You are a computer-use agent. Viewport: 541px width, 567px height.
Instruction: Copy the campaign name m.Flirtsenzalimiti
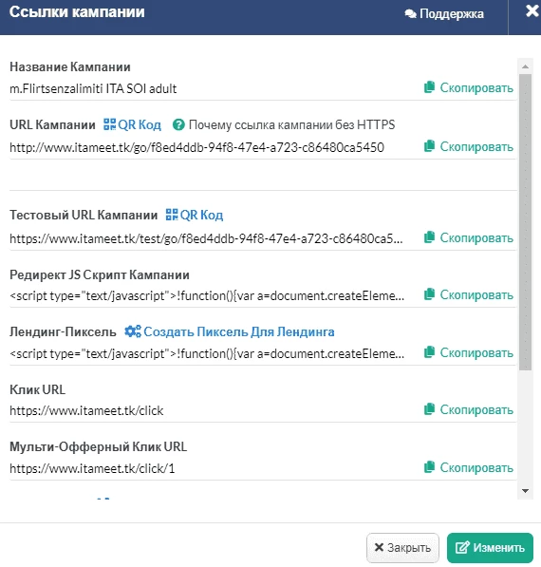(469, 87)
